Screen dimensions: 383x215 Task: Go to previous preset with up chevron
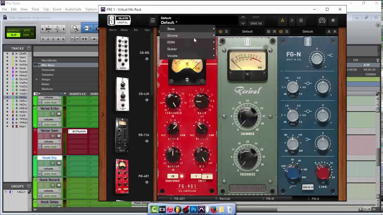[243, 17]
